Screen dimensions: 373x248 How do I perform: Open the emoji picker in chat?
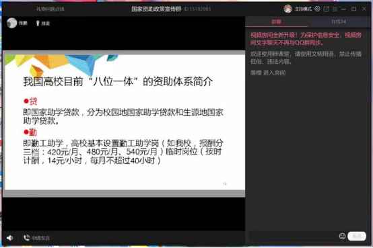click(342, 236)
